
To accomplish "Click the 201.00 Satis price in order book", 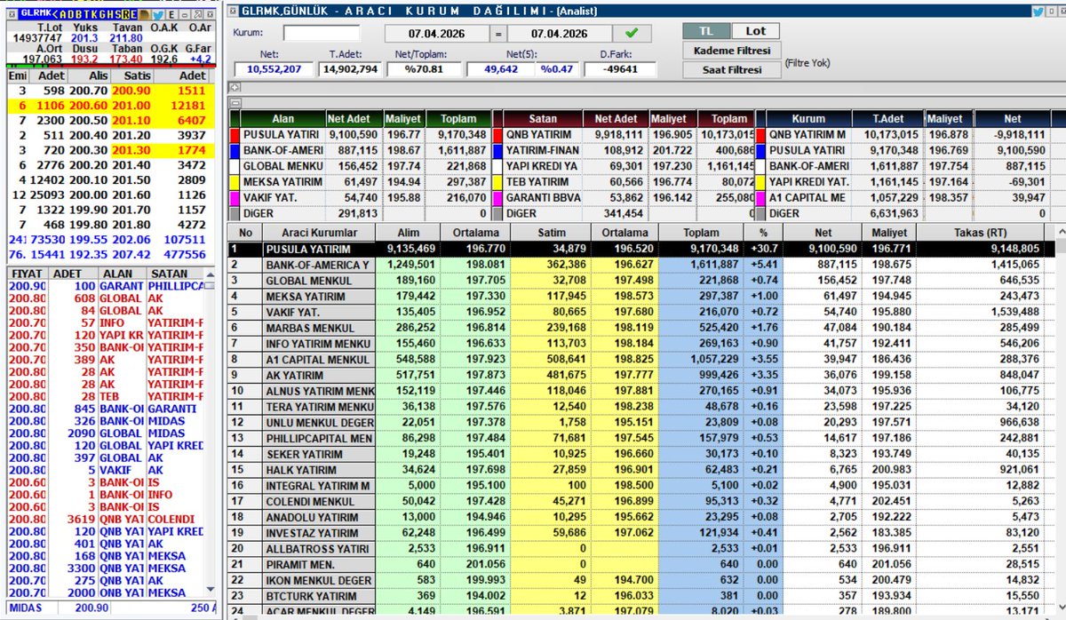I will coord(131,106).
